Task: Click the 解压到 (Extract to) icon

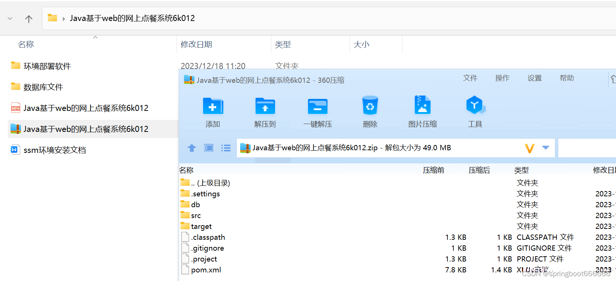Action: coord(265,106)
